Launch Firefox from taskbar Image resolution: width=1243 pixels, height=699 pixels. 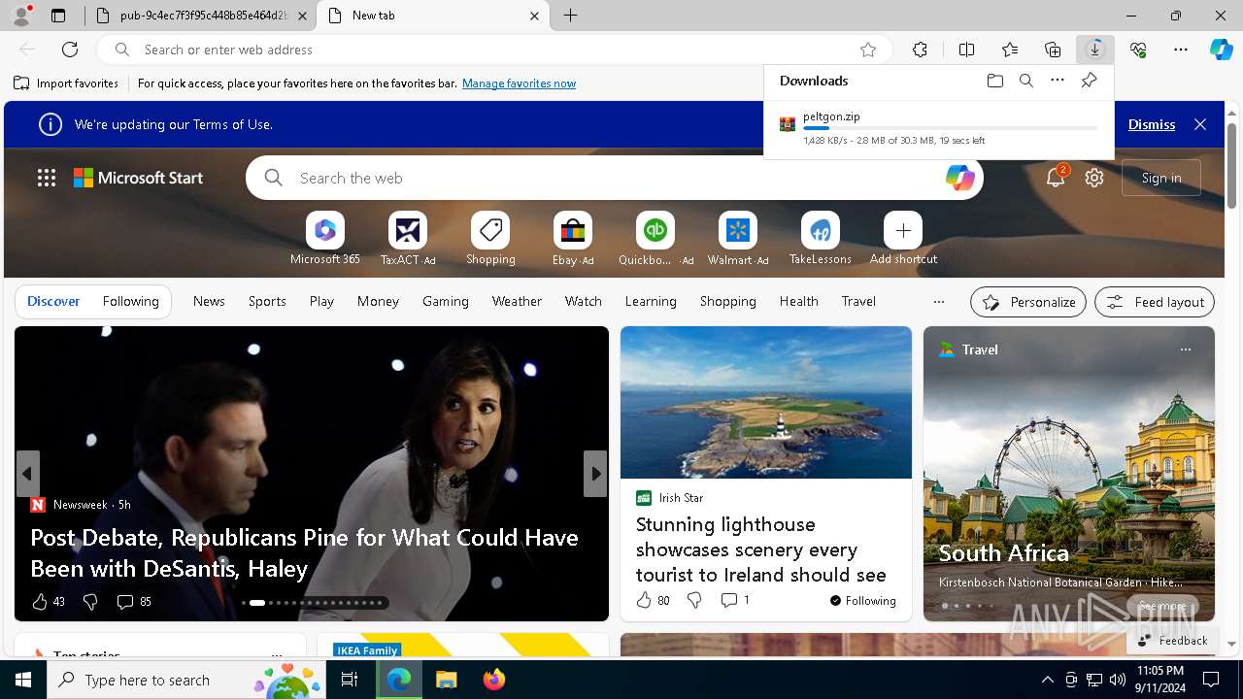click(494, 680)
